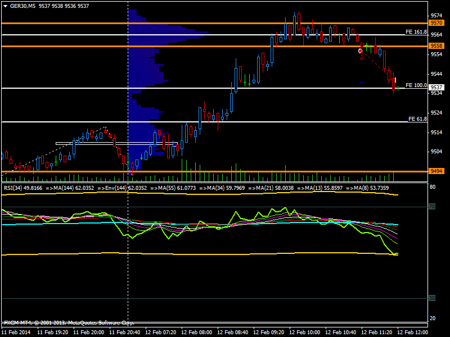
Task: Select the orange 9570 price level tag
Action: click(436, 23)
